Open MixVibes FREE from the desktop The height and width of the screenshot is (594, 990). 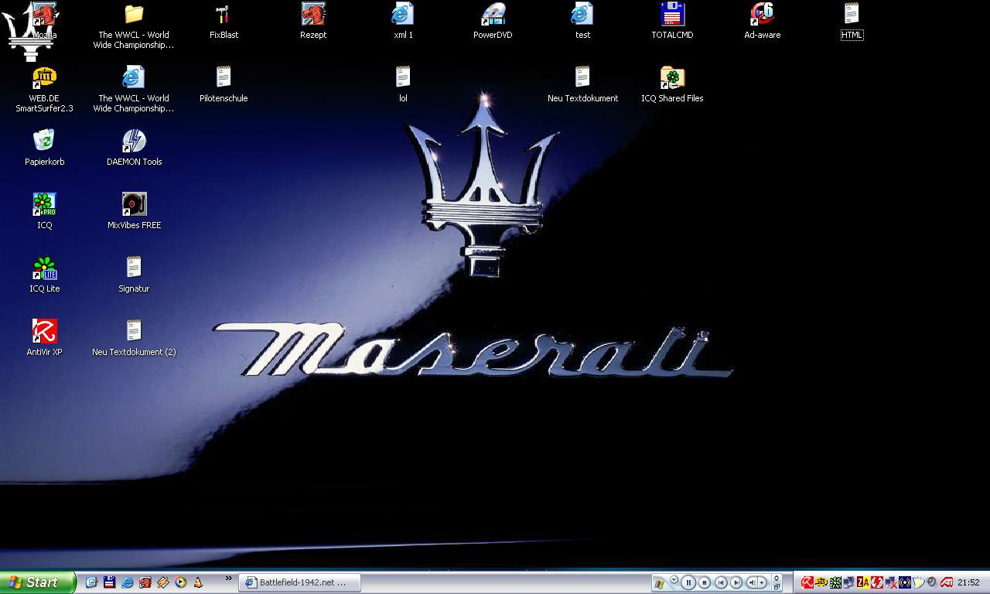pyautogui.click(x=134, y=205)
